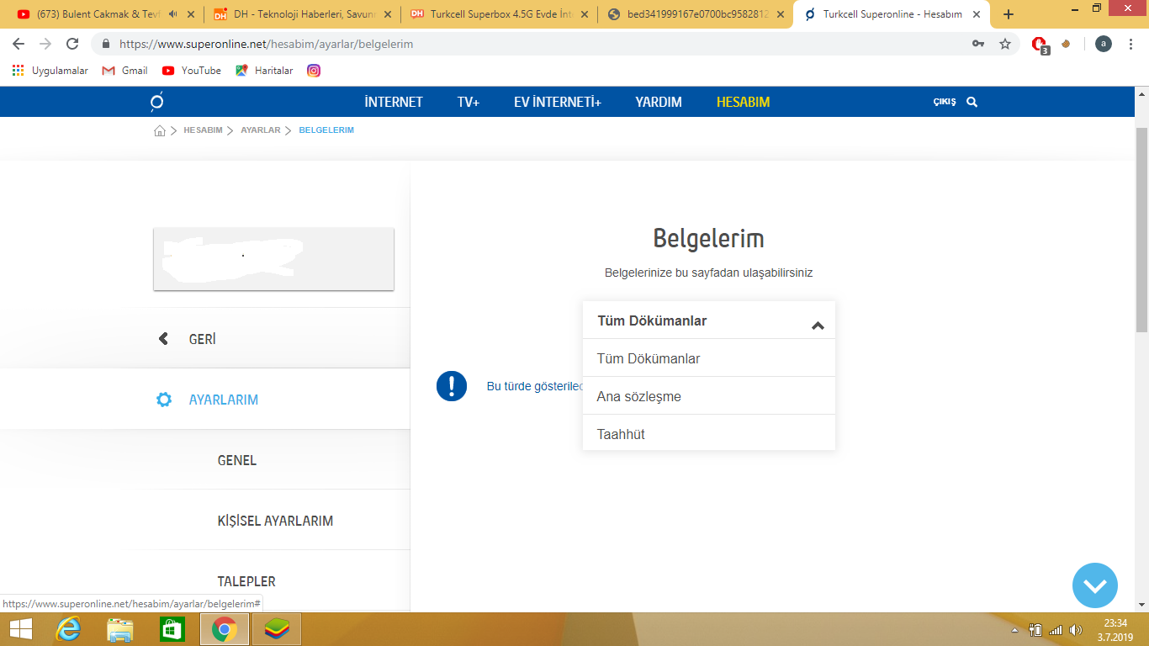Open Haritalar bookmark
Image resolution: width=1149 pixels, height=646 pixels.
pyautogui.click(x=264, y=71)
